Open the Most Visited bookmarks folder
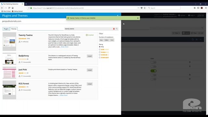The width and height of the screenshot is (208, 117). click(x=6, y=11)
